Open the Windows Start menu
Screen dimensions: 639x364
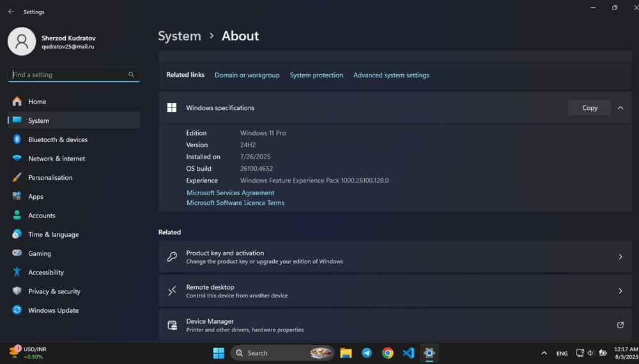[x=219, y=353]
